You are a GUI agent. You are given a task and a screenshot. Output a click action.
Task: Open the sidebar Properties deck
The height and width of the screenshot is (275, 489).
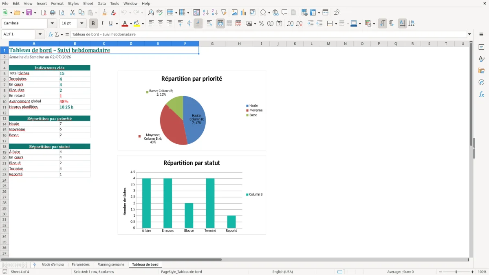click(x=481, y=47)
